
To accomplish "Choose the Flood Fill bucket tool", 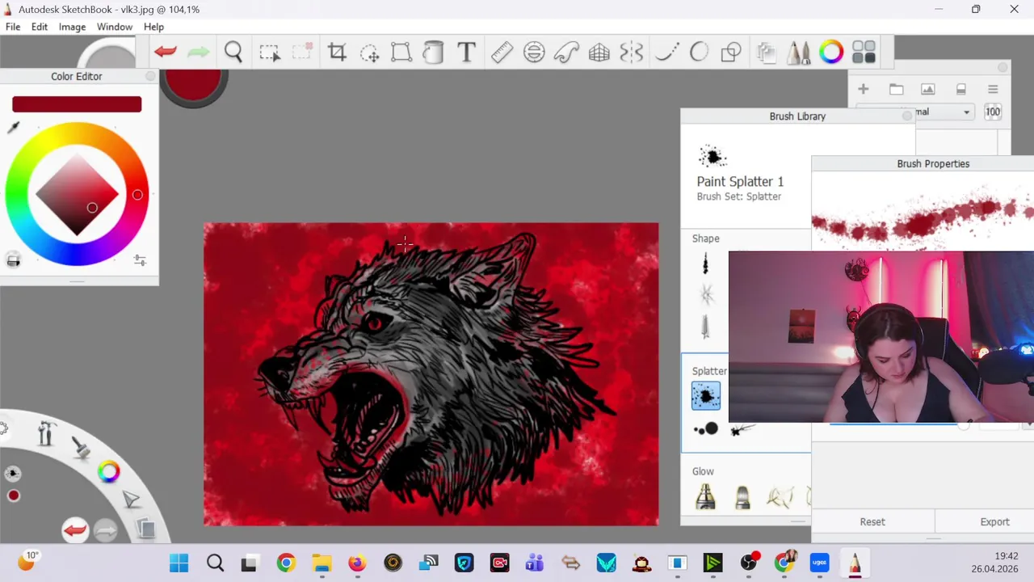I will (x=434, y=53).
